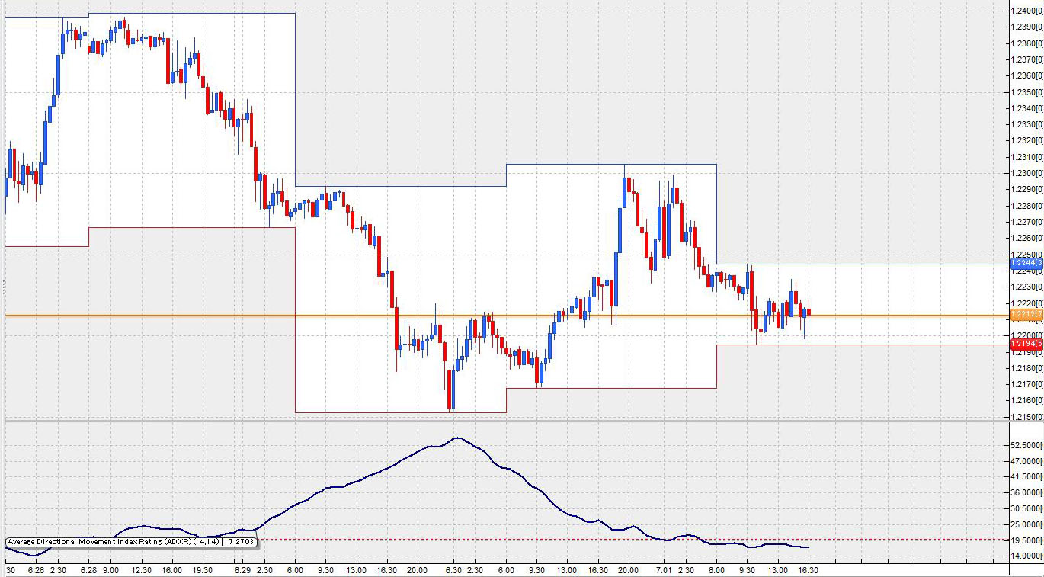
Task: Click the 19:30 time label on time axis
Action: click(202, 570)
